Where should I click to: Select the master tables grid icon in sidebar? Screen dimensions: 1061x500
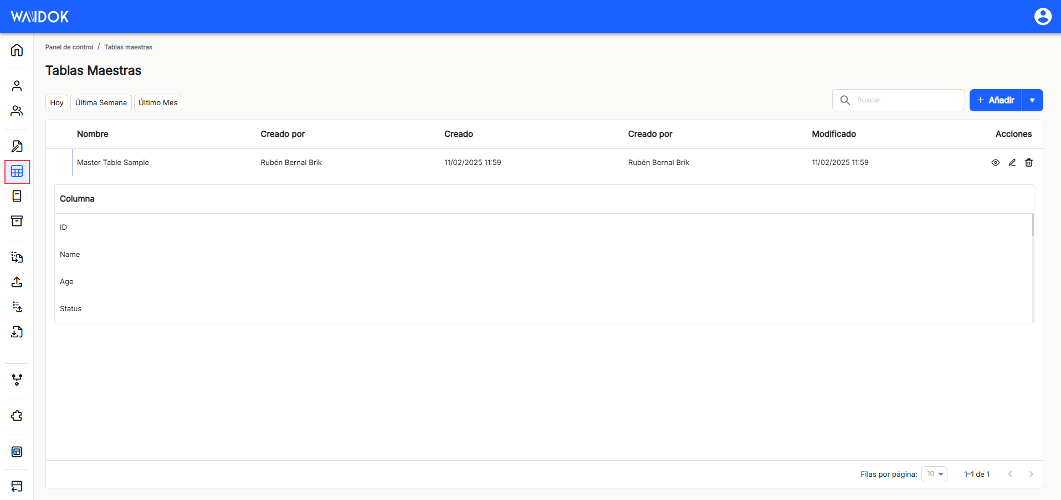click(17, 172)
